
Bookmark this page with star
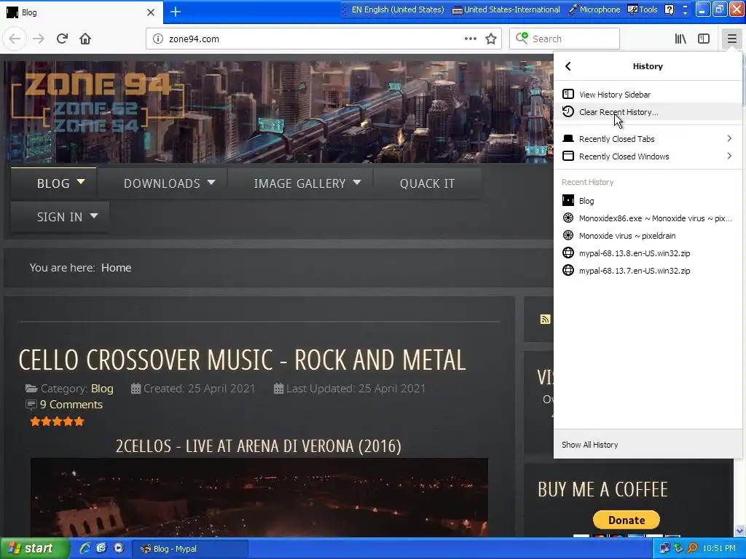point(491,39)
